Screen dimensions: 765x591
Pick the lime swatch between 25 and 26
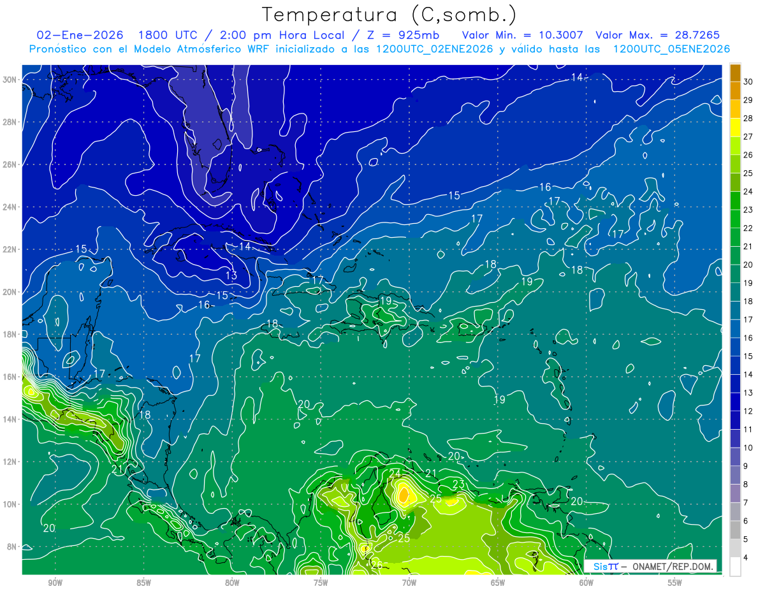coord(736,164)
